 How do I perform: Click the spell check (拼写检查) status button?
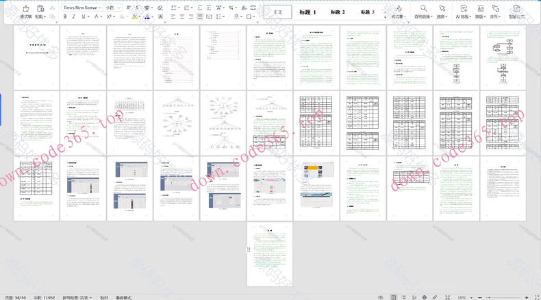pyautogui.click(x=76, y=297)
